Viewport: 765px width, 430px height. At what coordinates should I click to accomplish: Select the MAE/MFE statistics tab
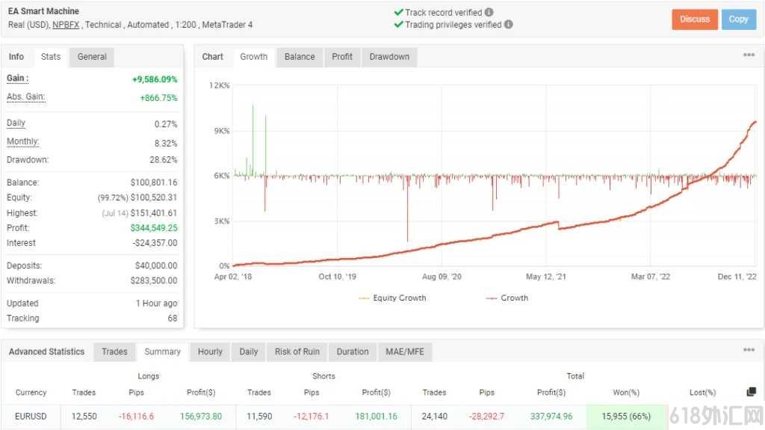pos(405,351)
